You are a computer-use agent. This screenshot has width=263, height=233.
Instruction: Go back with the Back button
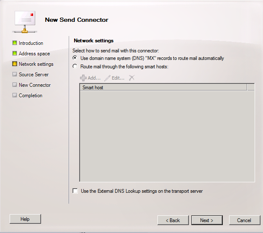click(x=173, y=220)
